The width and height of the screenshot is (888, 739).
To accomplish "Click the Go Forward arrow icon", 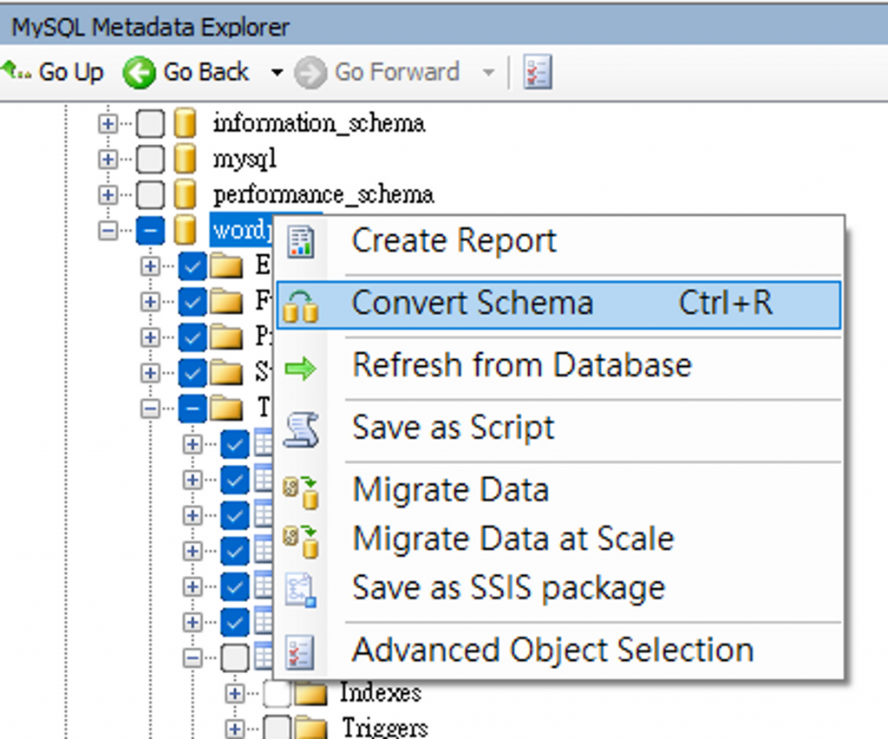I will tap(310, 73).
